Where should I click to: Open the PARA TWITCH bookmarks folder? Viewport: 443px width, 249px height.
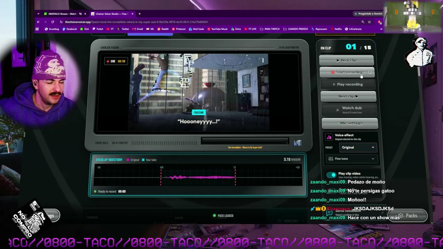click(270, 29)
